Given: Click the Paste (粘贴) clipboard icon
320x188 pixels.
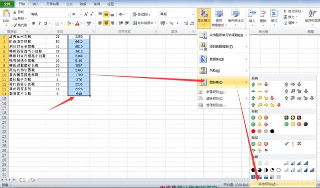Looking at the screenshot, I should [6, 14].
